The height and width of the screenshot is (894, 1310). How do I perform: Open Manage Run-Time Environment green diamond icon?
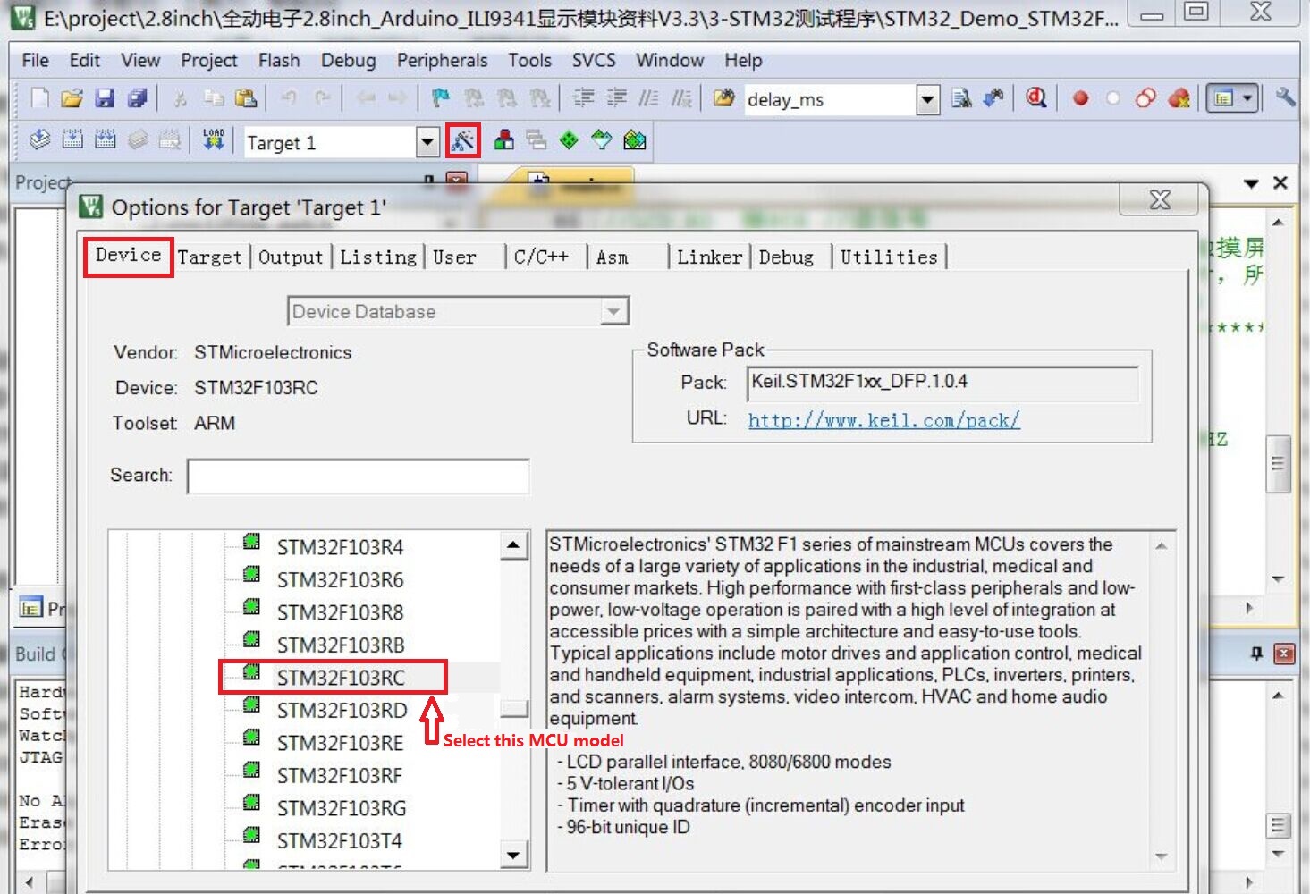569,140
